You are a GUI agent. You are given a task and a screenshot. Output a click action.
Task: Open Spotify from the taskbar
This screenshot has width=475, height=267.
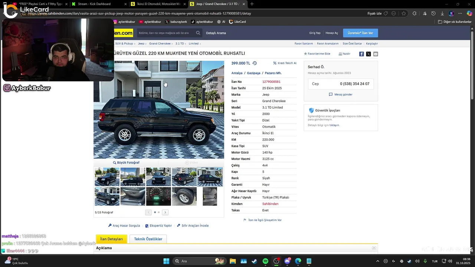click(x=265, y=261)
